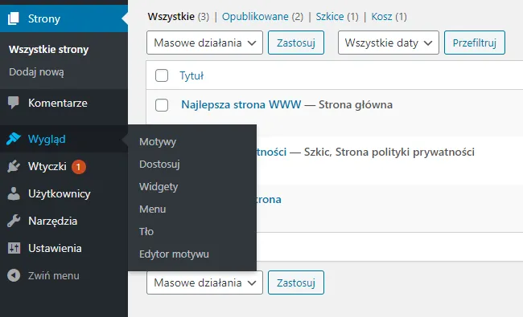
Task: Click the Przefiltruj button
Action: (x=474, y=43)
